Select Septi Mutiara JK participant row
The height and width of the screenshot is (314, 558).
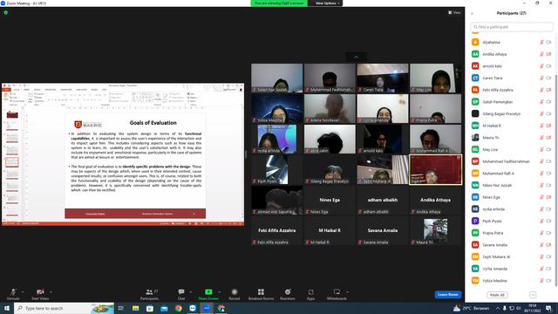coord(512,256)
